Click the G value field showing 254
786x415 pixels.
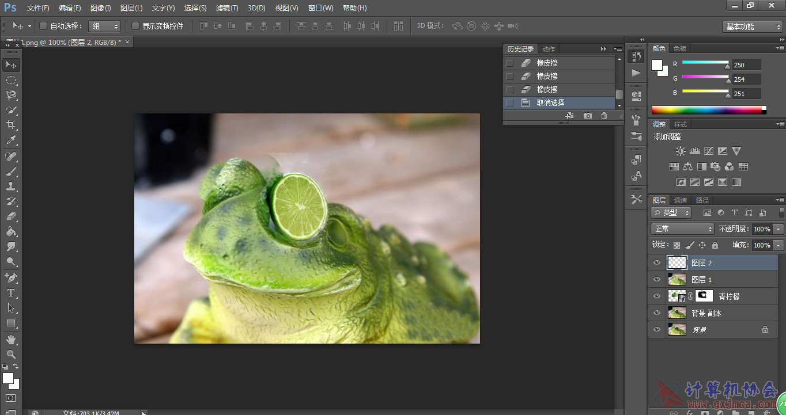[x=746, y=79]
